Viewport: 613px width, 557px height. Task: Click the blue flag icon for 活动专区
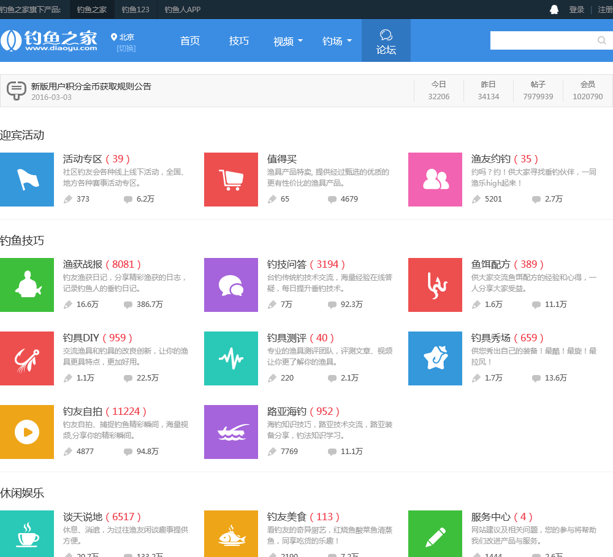pos(27,180)
